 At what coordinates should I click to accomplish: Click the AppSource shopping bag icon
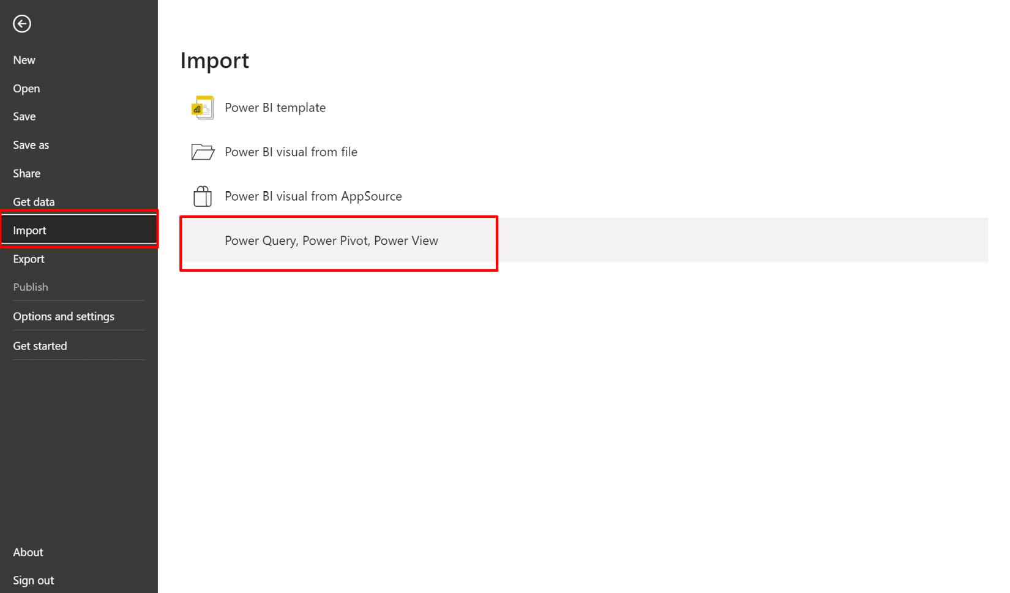(x=203, y=196)
